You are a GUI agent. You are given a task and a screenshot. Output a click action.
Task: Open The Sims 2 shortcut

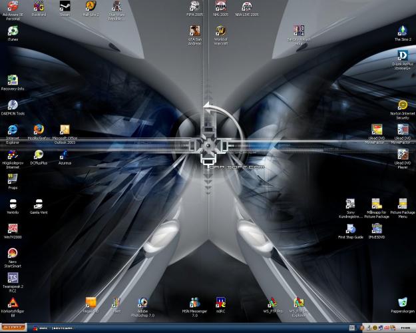coord(402,31)
